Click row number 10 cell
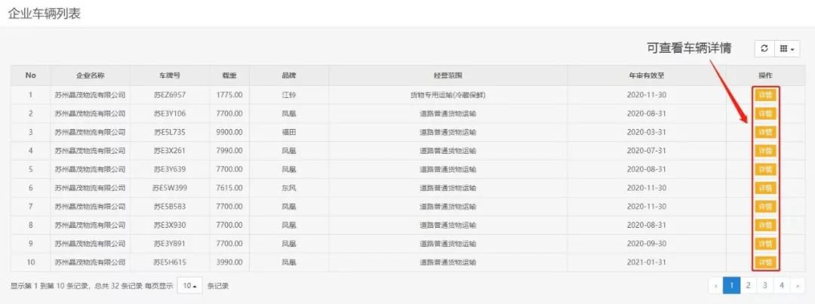The height and width of the screenshot is (304, 815). tap(31, 263)
